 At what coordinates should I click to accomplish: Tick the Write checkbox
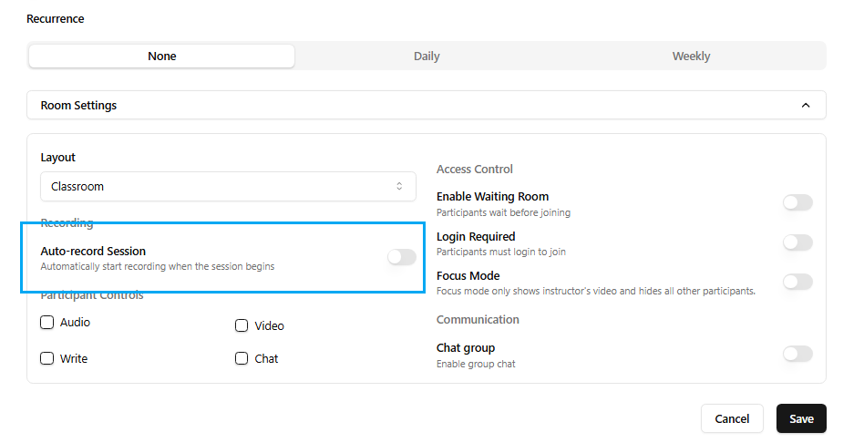click(x=47, y=358)
